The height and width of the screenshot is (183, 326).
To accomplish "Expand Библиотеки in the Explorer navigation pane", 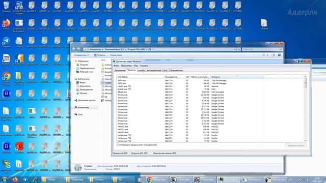I will 84,79.
